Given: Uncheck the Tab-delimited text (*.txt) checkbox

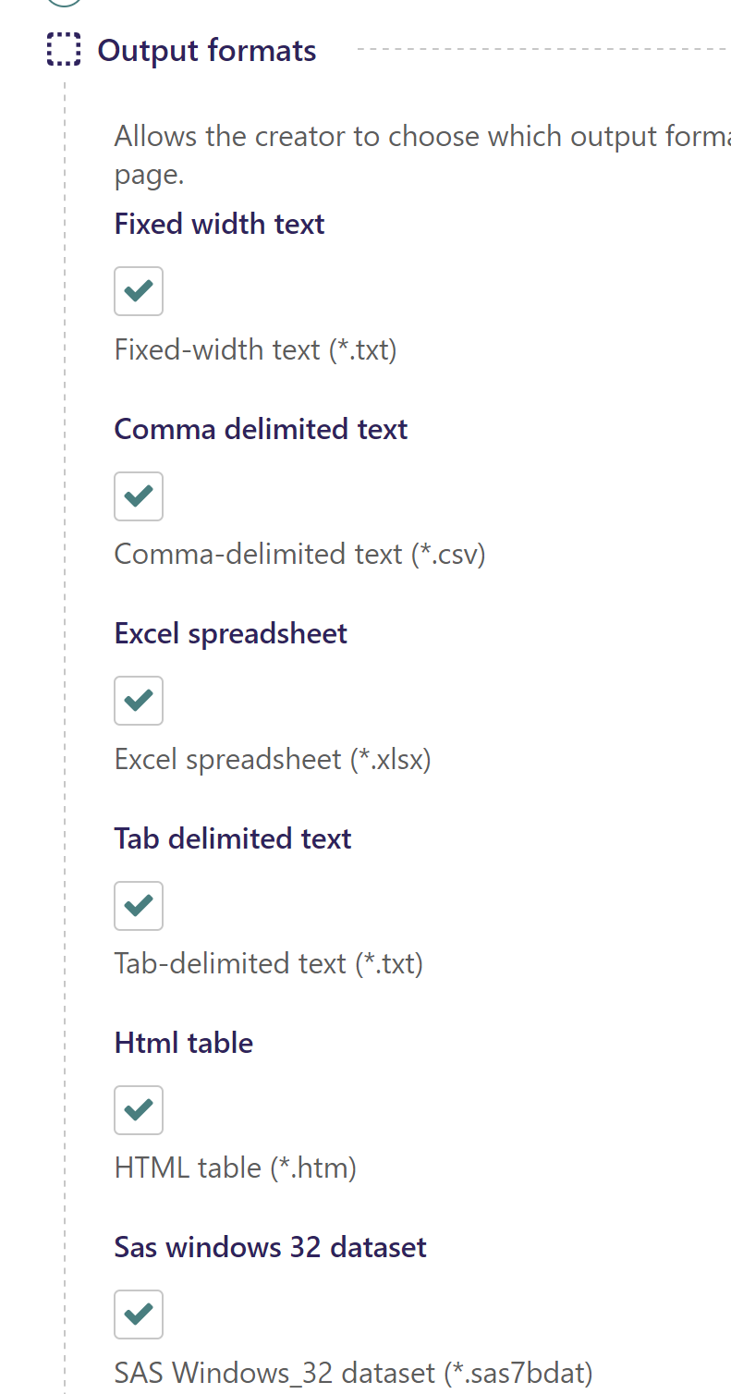Looking at the screenshot, I should click(138, 906).
